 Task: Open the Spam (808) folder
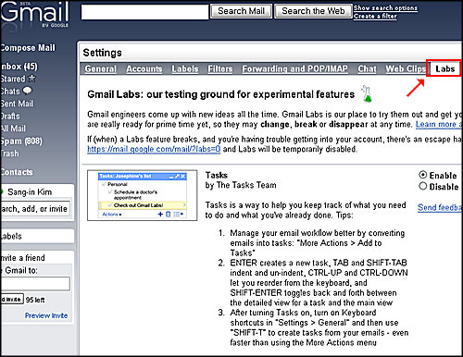tap(21, 141)
